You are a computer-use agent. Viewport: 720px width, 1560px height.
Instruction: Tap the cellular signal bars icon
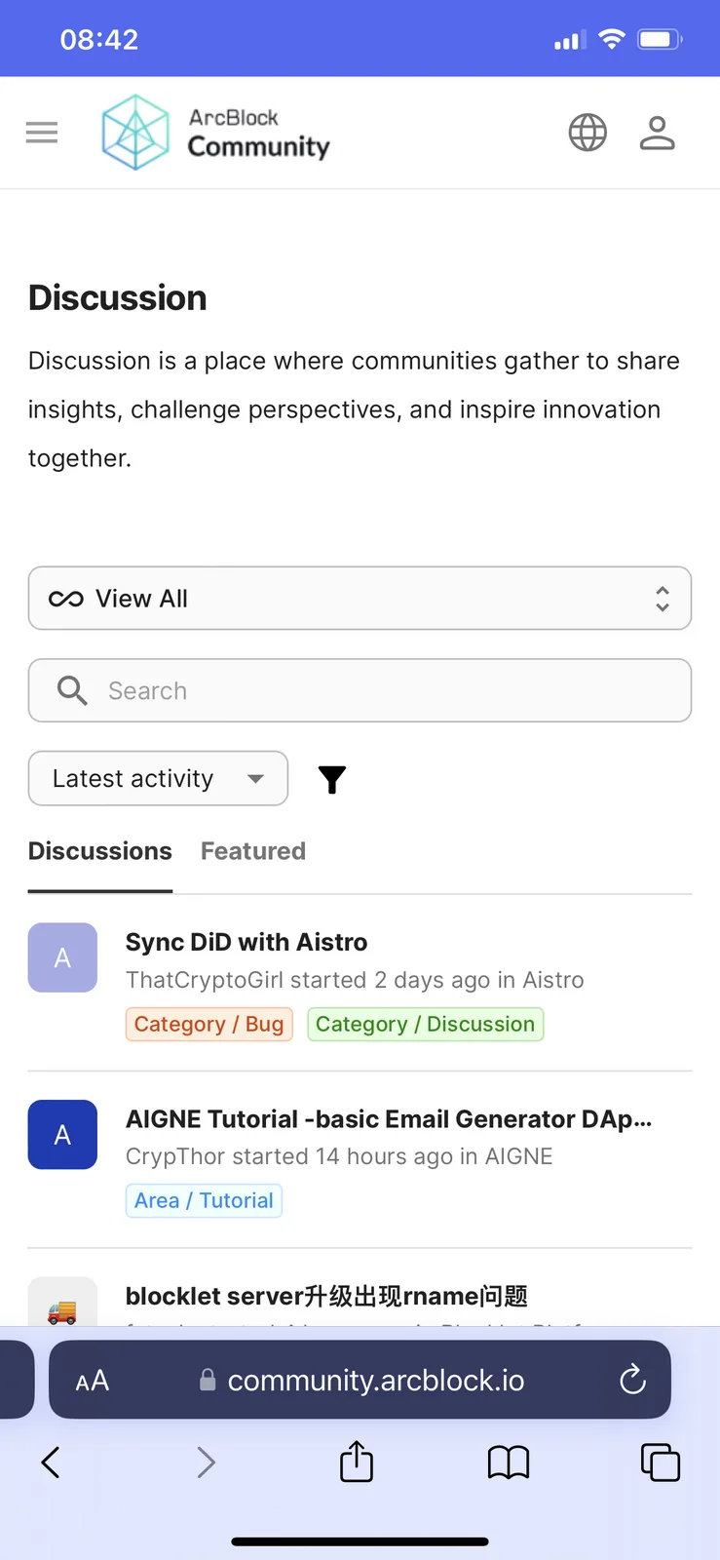click(x=570, y=40)
